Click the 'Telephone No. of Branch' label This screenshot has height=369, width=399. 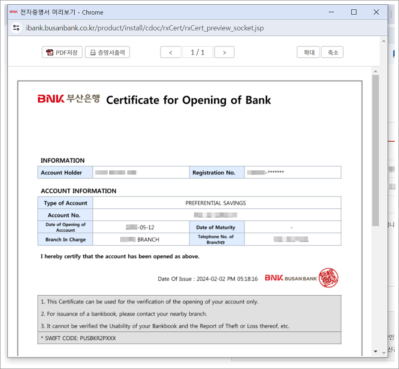pyautogui.click(x=217, y=239)
